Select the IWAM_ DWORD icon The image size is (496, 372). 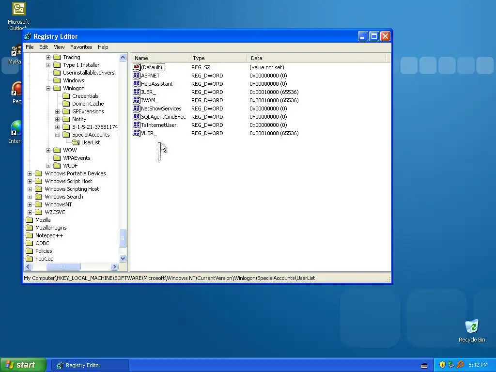tap(136, 100)
